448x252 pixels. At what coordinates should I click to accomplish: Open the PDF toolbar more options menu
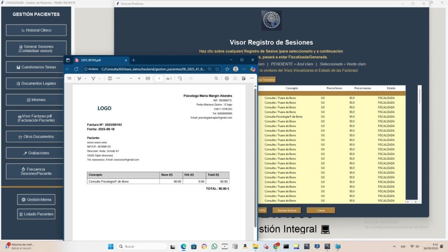click(x=252, y=78)
